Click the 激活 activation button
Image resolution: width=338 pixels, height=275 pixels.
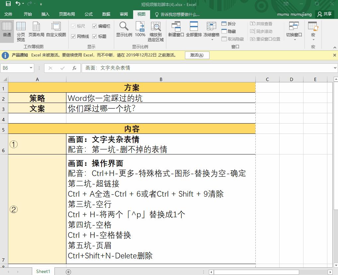pyautogui.click(x=197, y=55)
